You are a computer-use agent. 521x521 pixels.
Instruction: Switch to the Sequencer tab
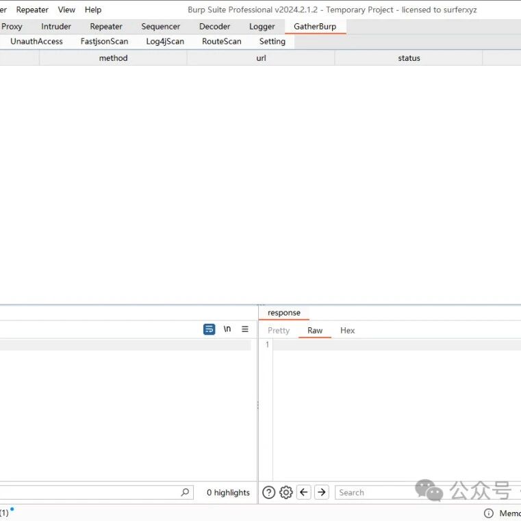click(x=160, y=27)
